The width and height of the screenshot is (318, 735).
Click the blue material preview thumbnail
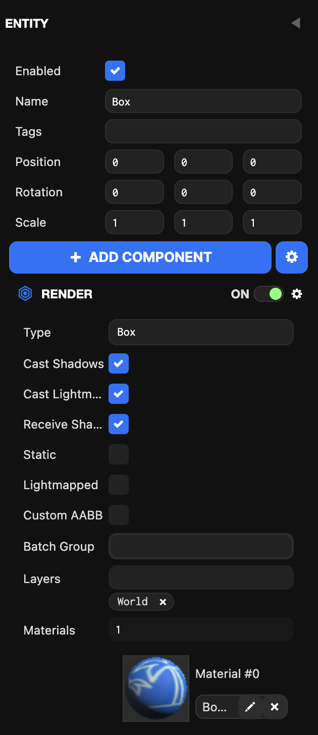tap(156, 688)
